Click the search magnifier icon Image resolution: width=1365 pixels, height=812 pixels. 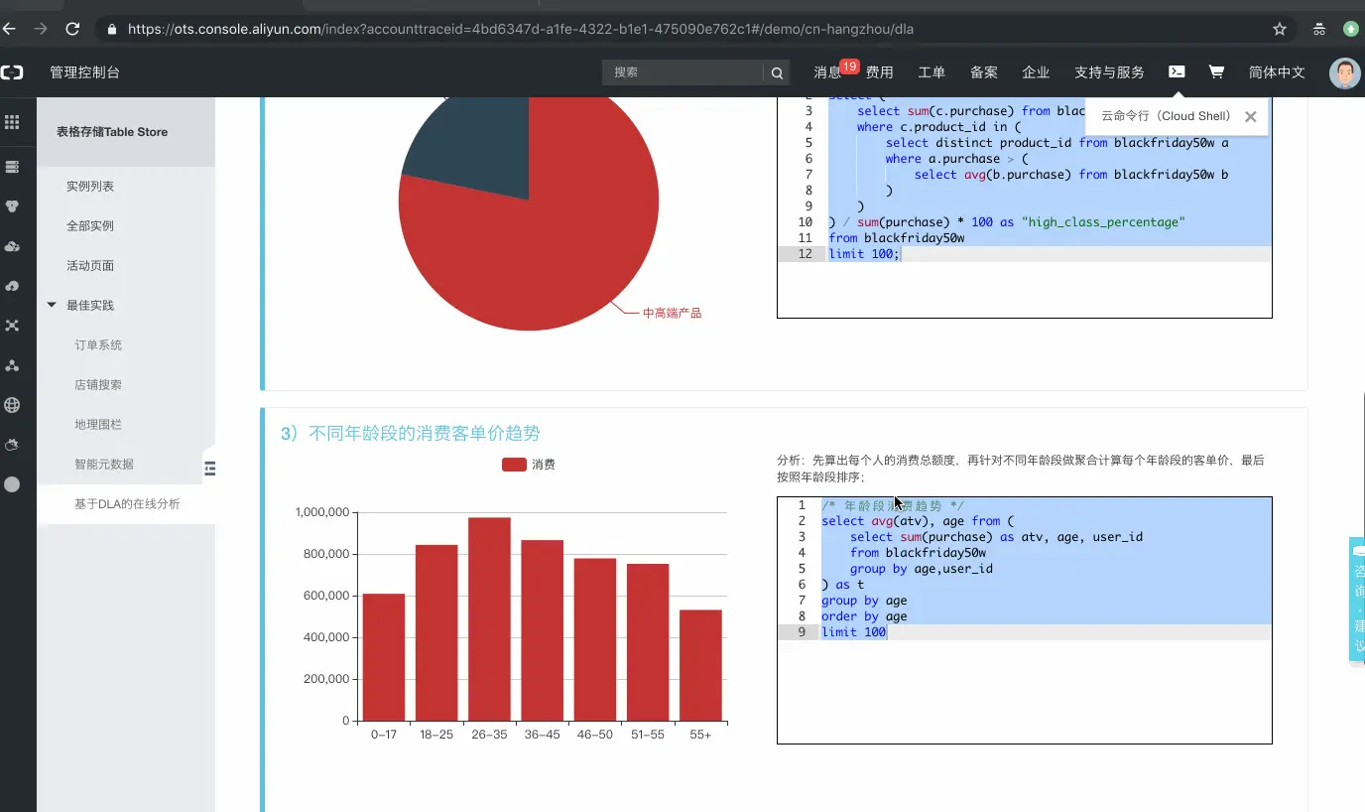(x=777, y=72)
